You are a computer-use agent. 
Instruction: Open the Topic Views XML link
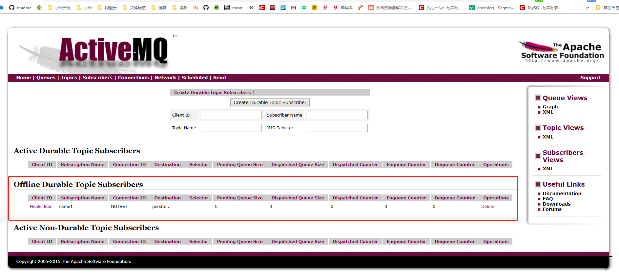[x=548, y=137]
